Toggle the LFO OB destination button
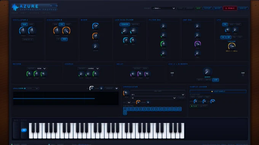The image size is (259, 145). 229,37
